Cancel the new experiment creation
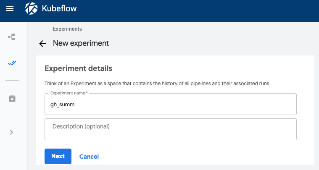The image size is (319, 170). pyautogui.click(x=89, y=157)
